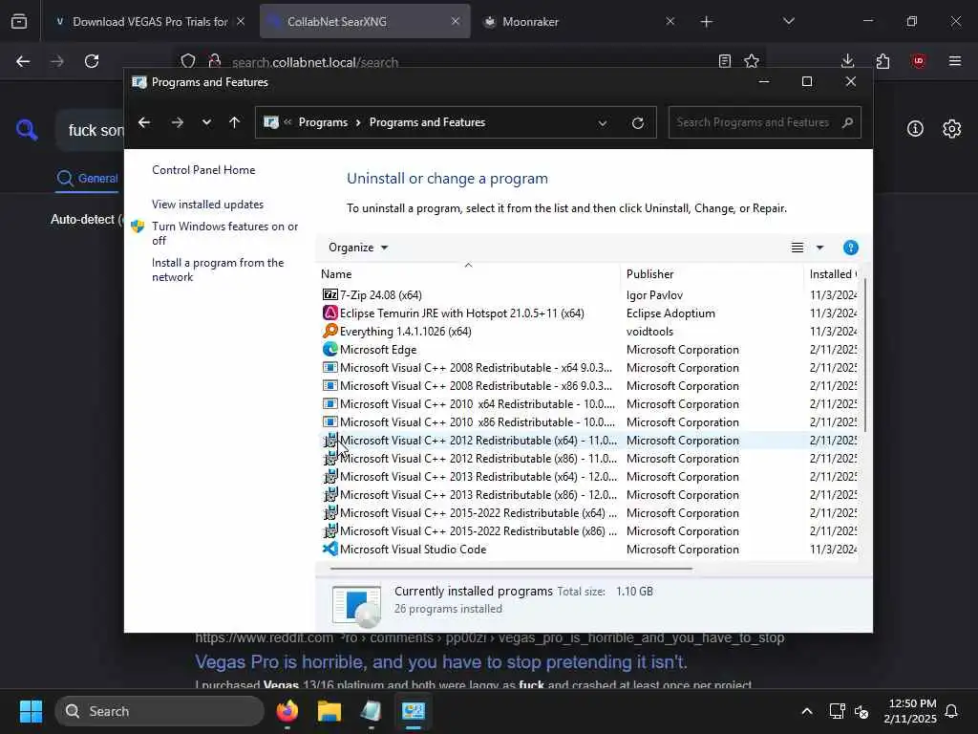Switch to Download VEGAS Pro Trials tab
This screenshot has height=734, width=978.
click(x=150, y=21)
